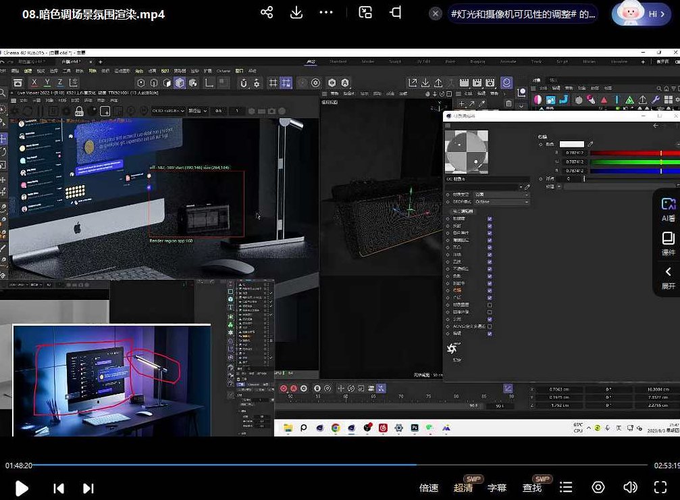The height and width of the screenshot is (500, 680).
Task: Enter fullscreen mode
Action: point(661,487)
